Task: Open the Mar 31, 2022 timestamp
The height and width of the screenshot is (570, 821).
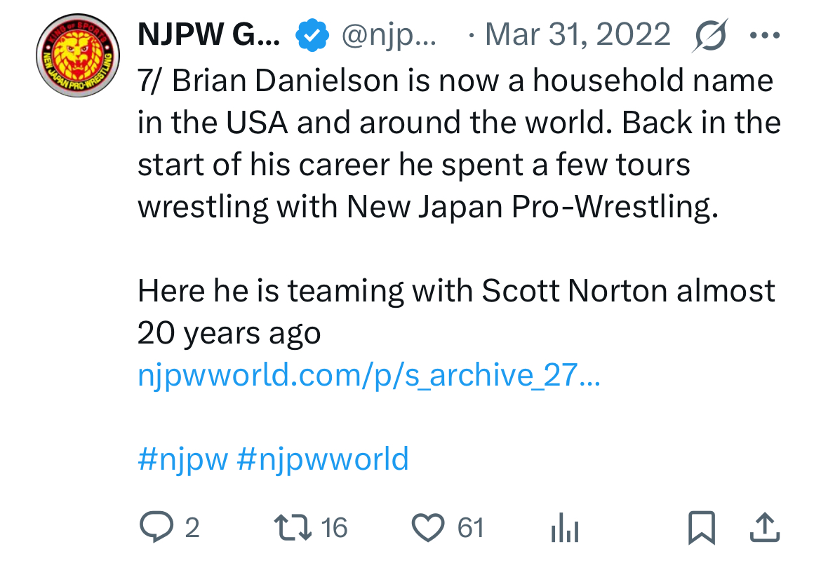Action: pos(578,34)
